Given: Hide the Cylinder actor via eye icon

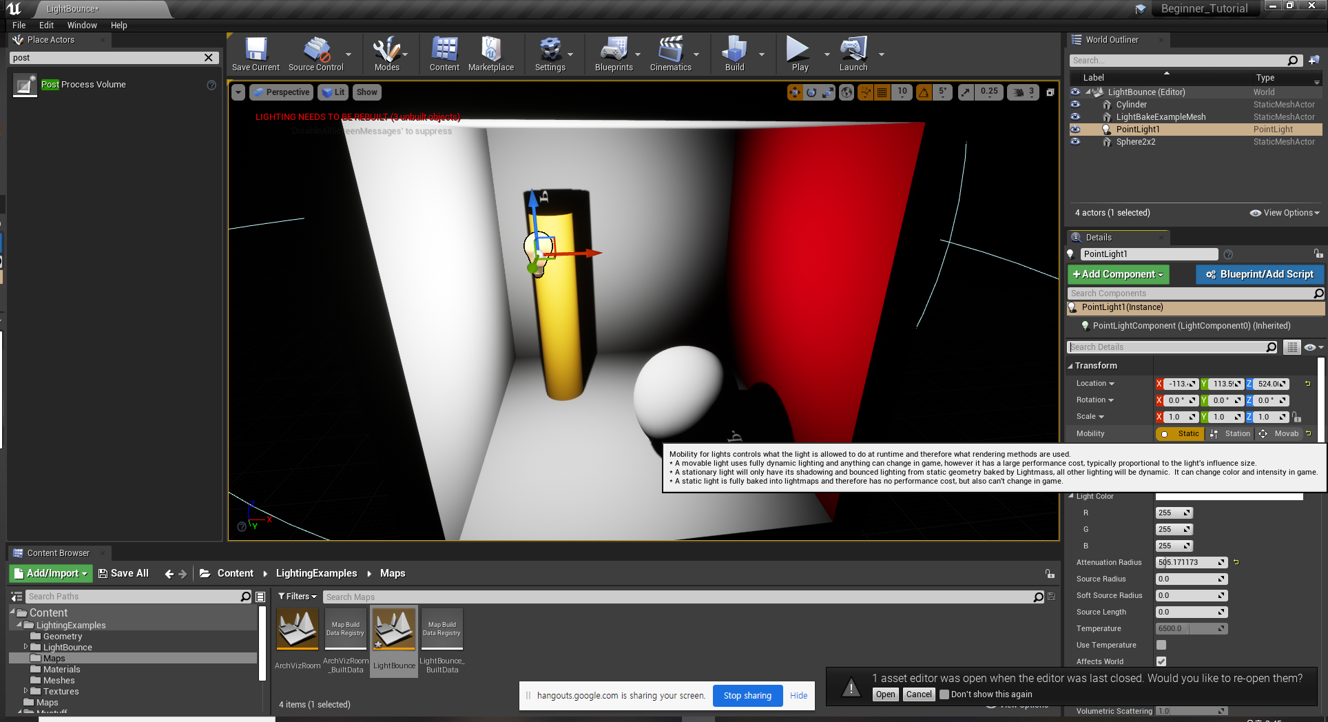Looking at the screenshot, I should point(1075,105).
